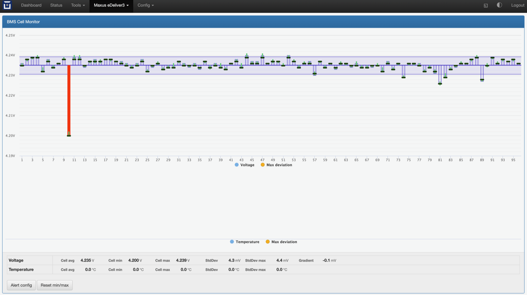Log out using the Logout link
This screenshot has width=527, height=295.
click(x=518, y=5)
